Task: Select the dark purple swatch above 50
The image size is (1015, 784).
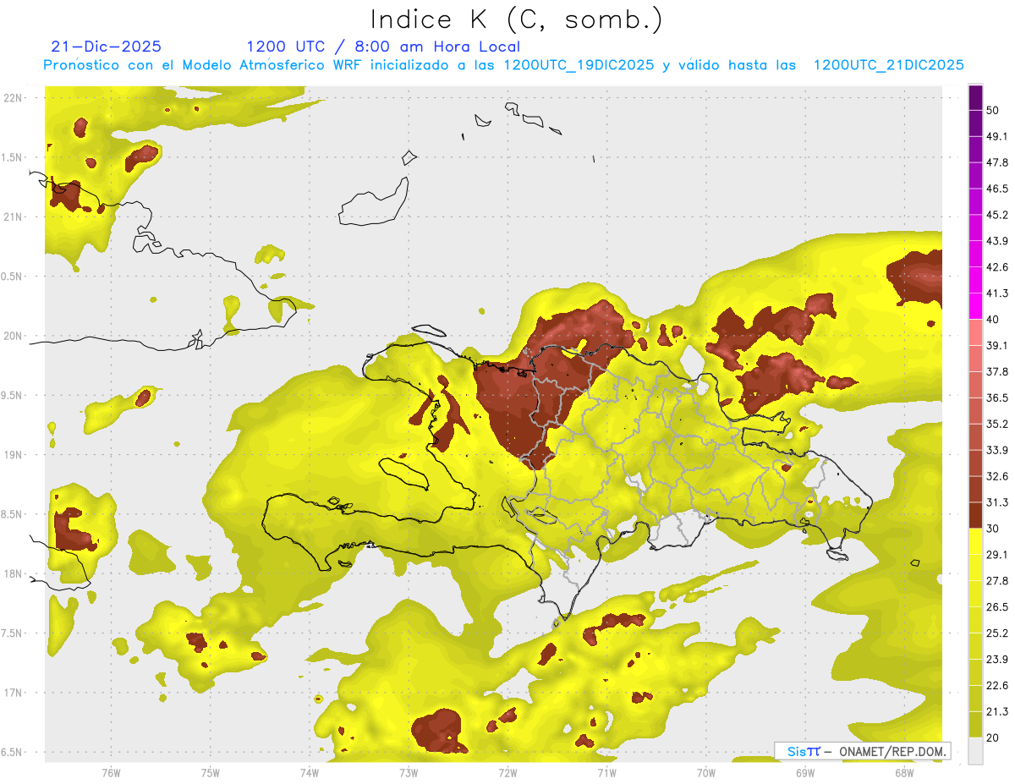Action: pos(975,97)
